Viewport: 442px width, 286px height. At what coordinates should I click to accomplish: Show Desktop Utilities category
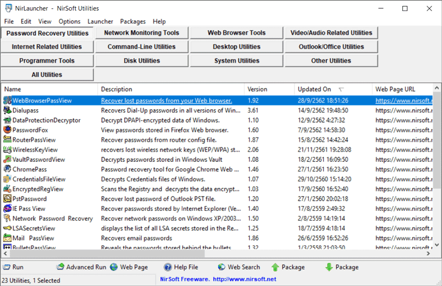(237, 47)
